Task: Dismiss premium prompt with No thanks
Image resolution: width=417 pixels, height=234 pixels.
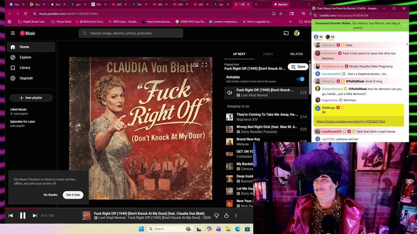Action: [50, 195]
